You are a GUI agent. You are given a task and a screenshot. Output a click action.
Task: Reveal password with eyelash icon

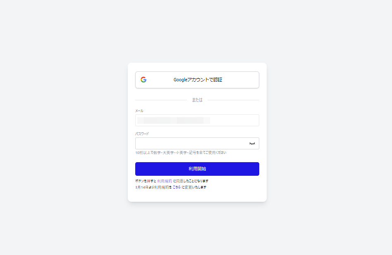click(x=252, y=144)
